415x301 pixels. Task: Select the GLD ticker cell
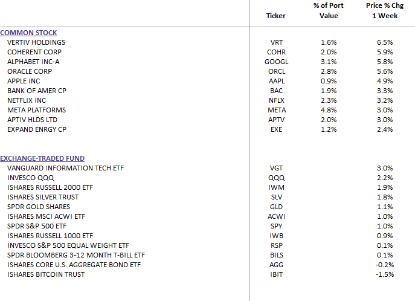pyautogui.click(x=276, y=207)
